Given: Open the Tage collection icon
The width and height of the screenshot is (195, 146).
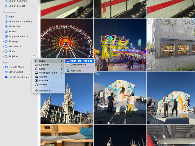Looking at the screenshot, I should point(6,17).
